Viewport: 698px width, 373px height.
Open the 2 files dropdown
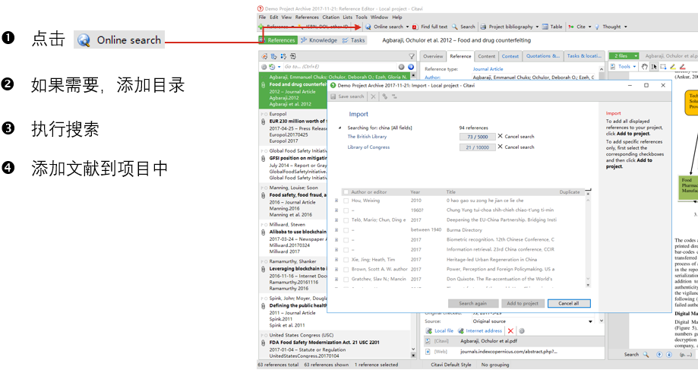624,55
